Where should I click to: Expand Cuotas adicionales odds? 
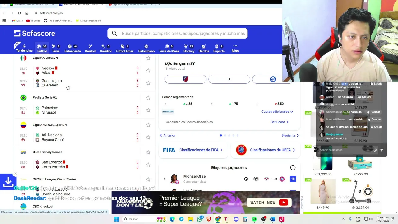click(x=277, y=111)
